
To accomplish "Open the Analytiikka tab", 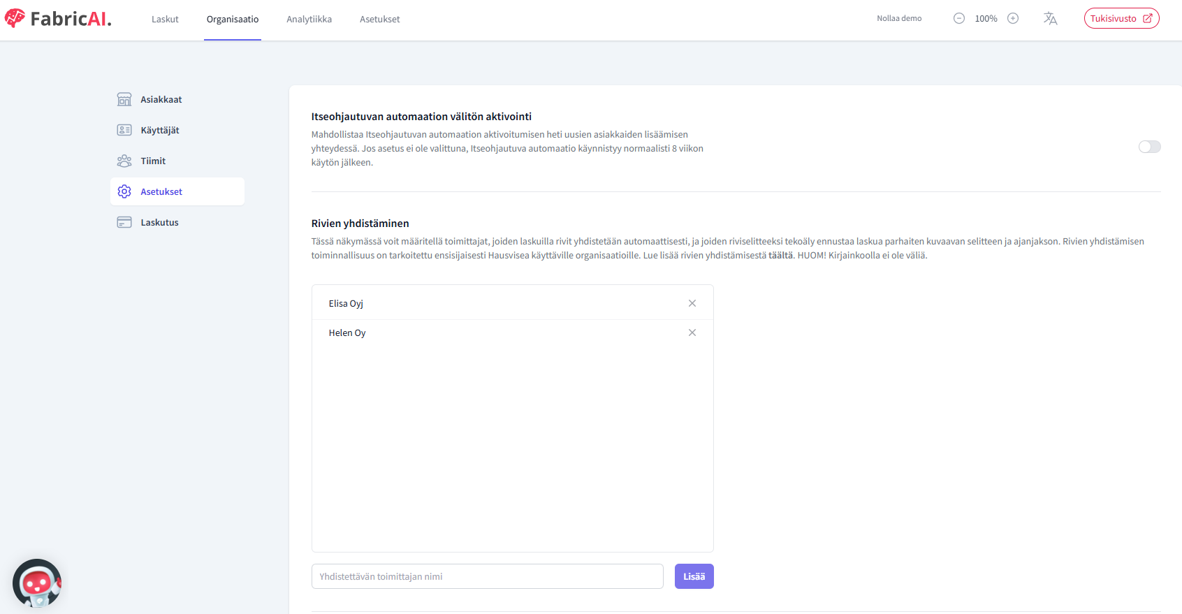I will (x=309, y=20).
